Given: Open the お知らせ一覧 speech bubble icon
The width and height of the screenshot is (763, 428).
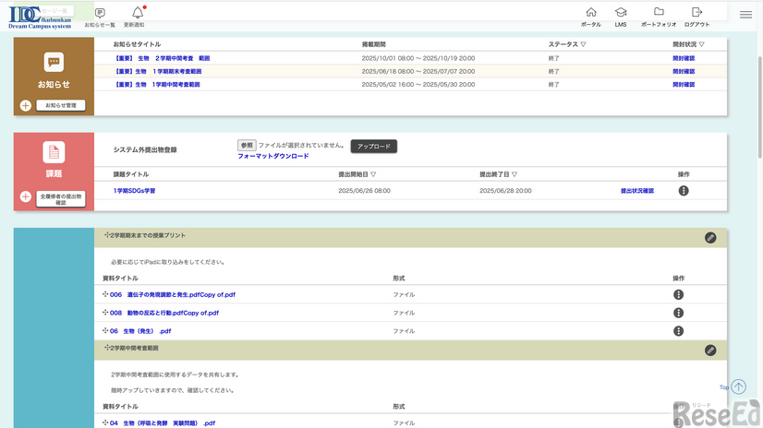Looking at the screenshot, I should (100, 13).
